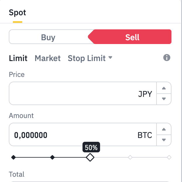Set amount slider to 100% marker
182x182 pixels.
coord(169,157)
